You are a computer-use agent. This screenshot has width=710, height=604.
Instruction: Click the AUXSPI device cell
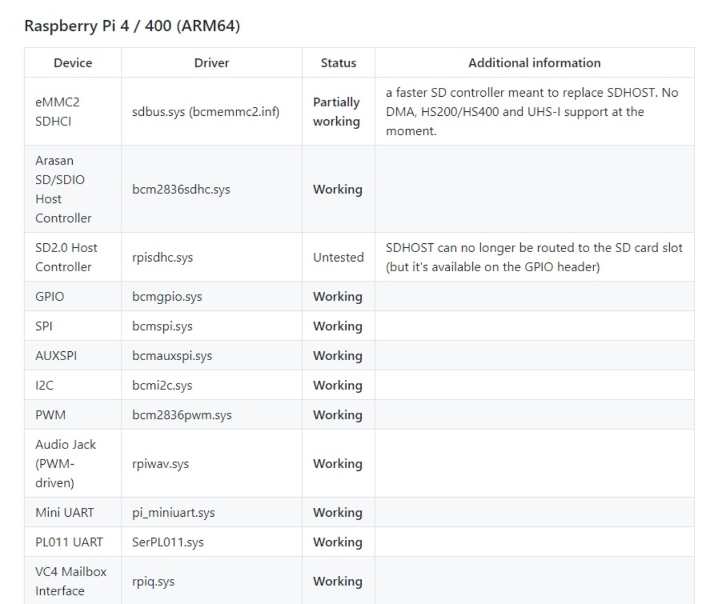56,356
